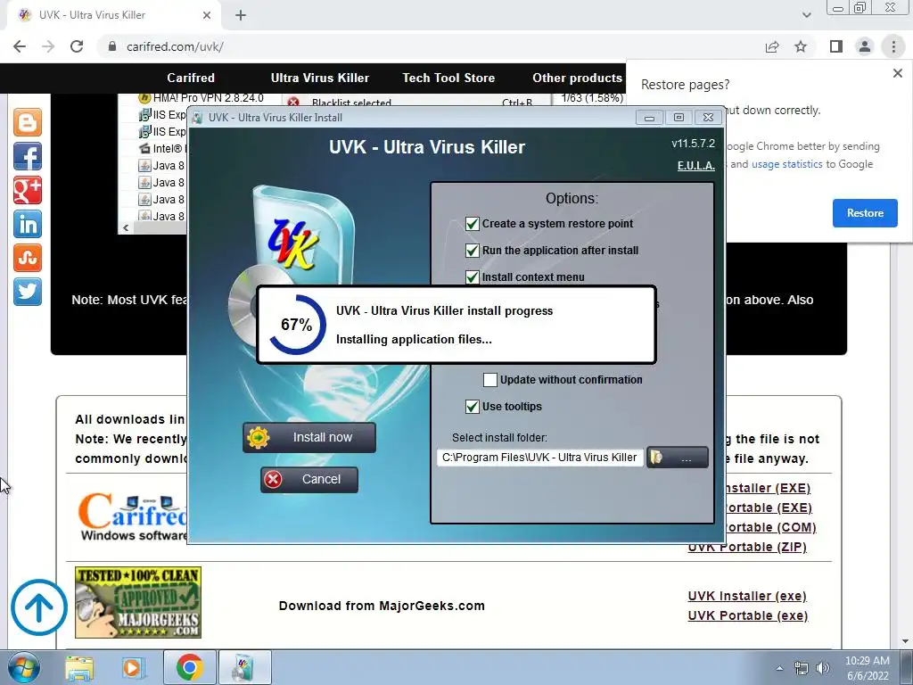This screenshot has width=913, height=685.
Task: Click the network tray icon
Action: (802, 668)
